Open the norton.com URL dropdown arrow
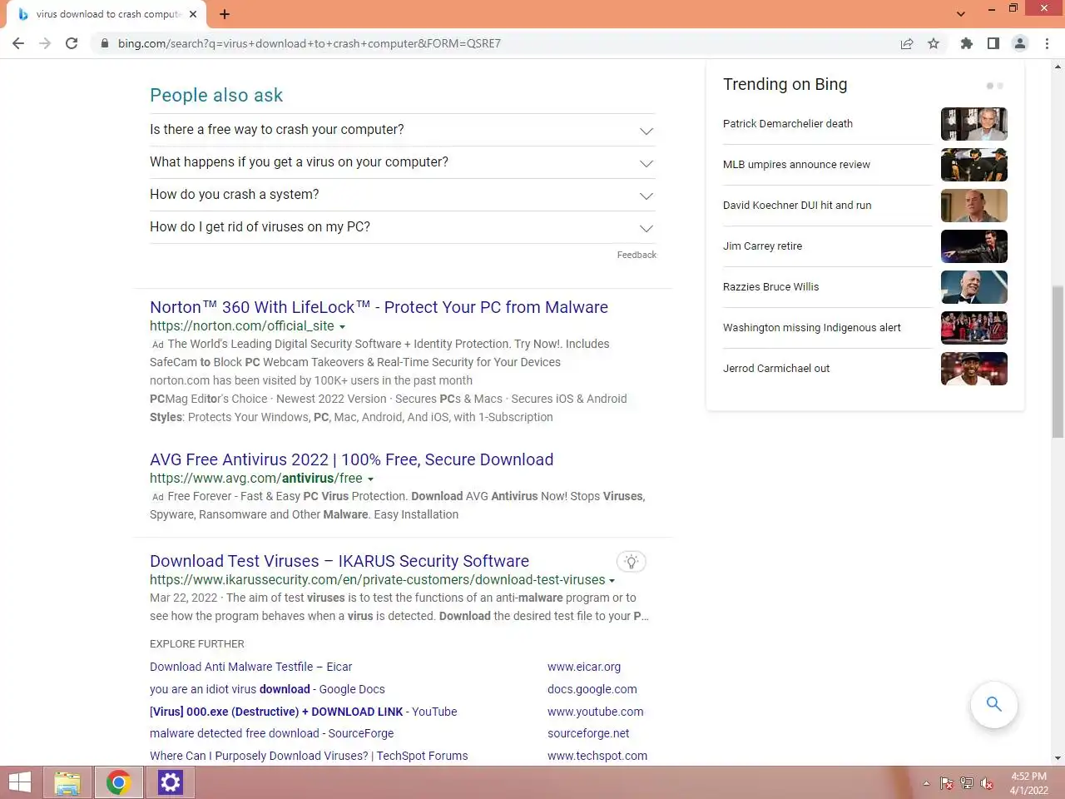This screenshot has width=1065, height=799. pos(342,327)
